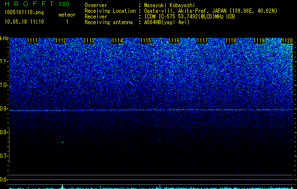Click the 1117 time marker
Screen dimensions: 297x189
(x=202, y=41)
